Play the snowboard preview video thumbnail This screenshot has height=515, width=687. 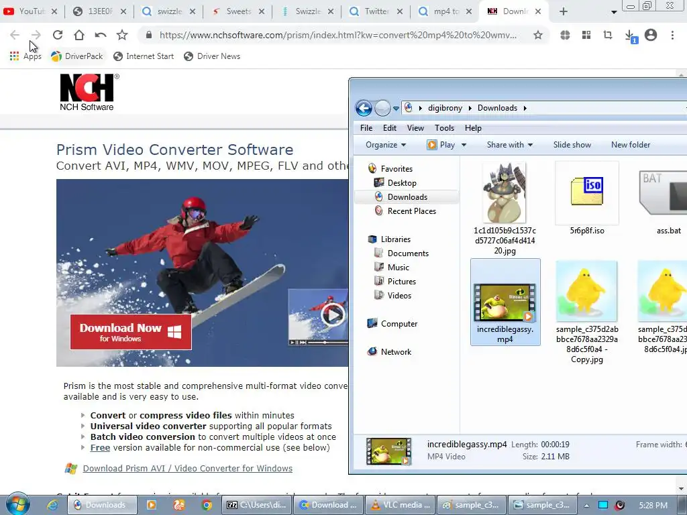tap(333, 314)
